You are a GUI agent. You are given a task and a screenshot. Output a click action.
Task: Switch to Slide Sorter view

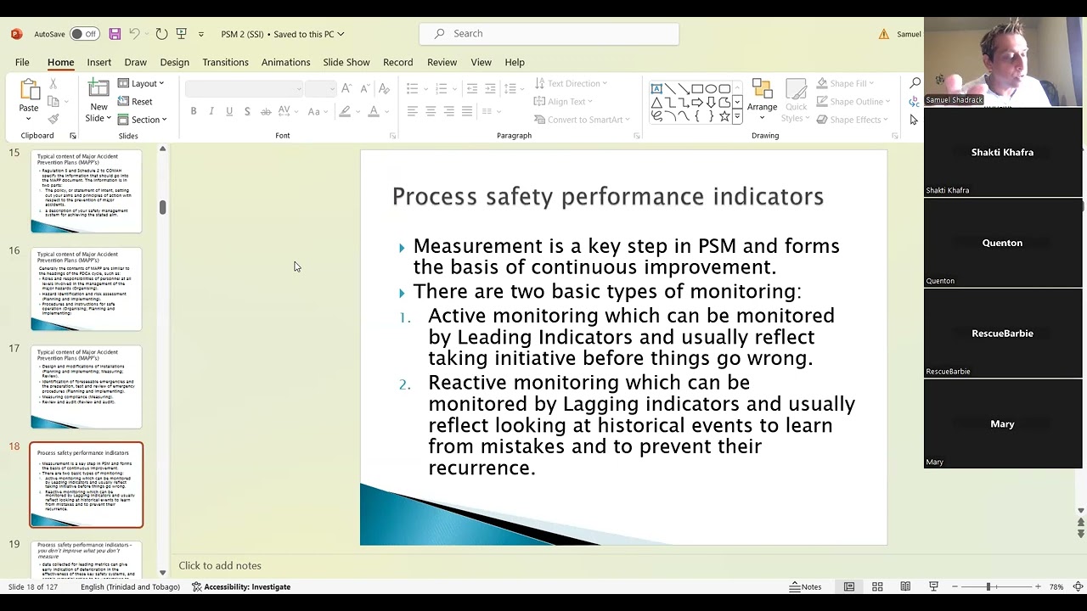(877, 586)
